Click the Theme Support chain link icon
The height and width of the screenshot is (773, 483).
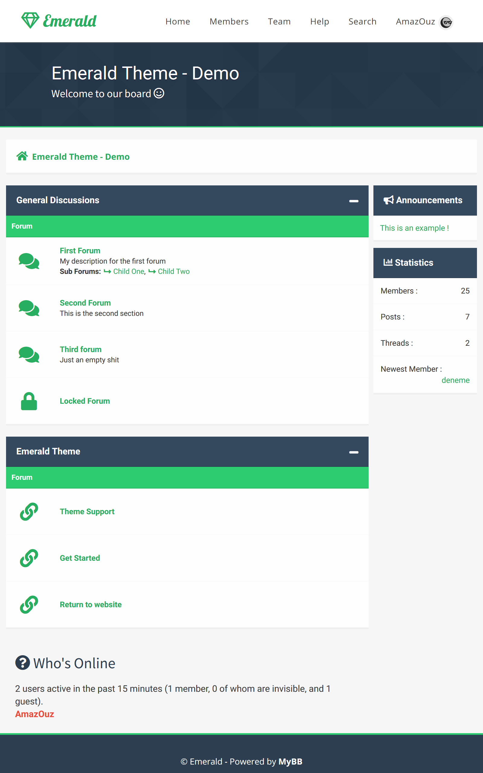point(29,512)
